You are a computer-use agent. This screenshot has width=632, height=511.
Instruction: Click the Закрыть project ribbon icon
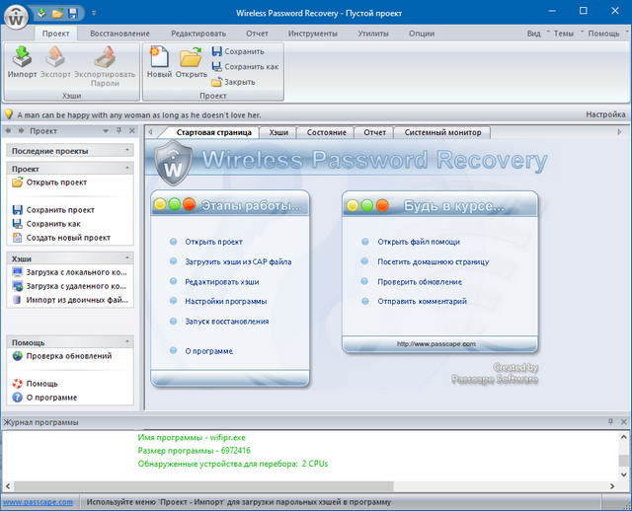tap(216, 82)
